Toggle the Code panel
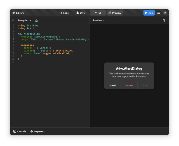The height and width of the screenshot is (146, 179). point(64,13)
